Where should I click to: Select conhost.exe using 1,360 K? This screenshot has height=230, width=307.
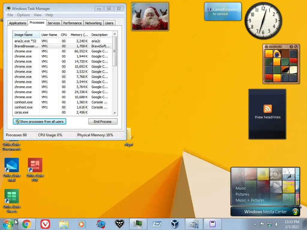62,102
